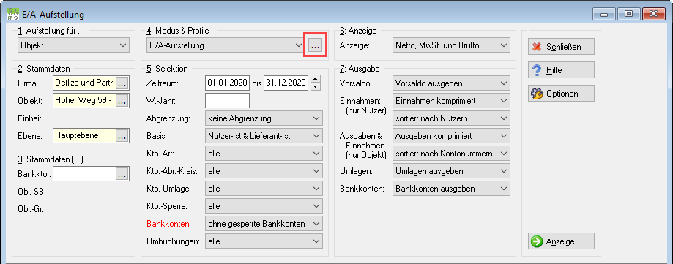Click the E/A-Aufstellung window title icon

[x=13, y=14]
